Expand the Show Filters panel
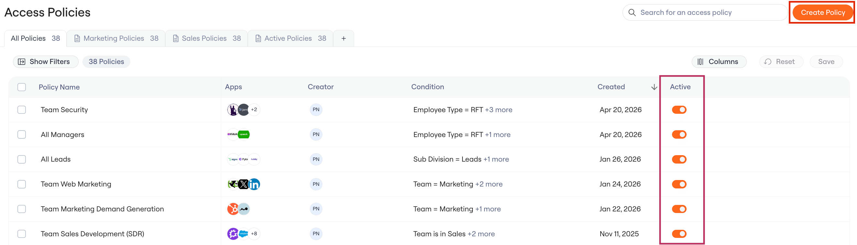This screenshot has height=245, width=857. click(x=46, y=62)
